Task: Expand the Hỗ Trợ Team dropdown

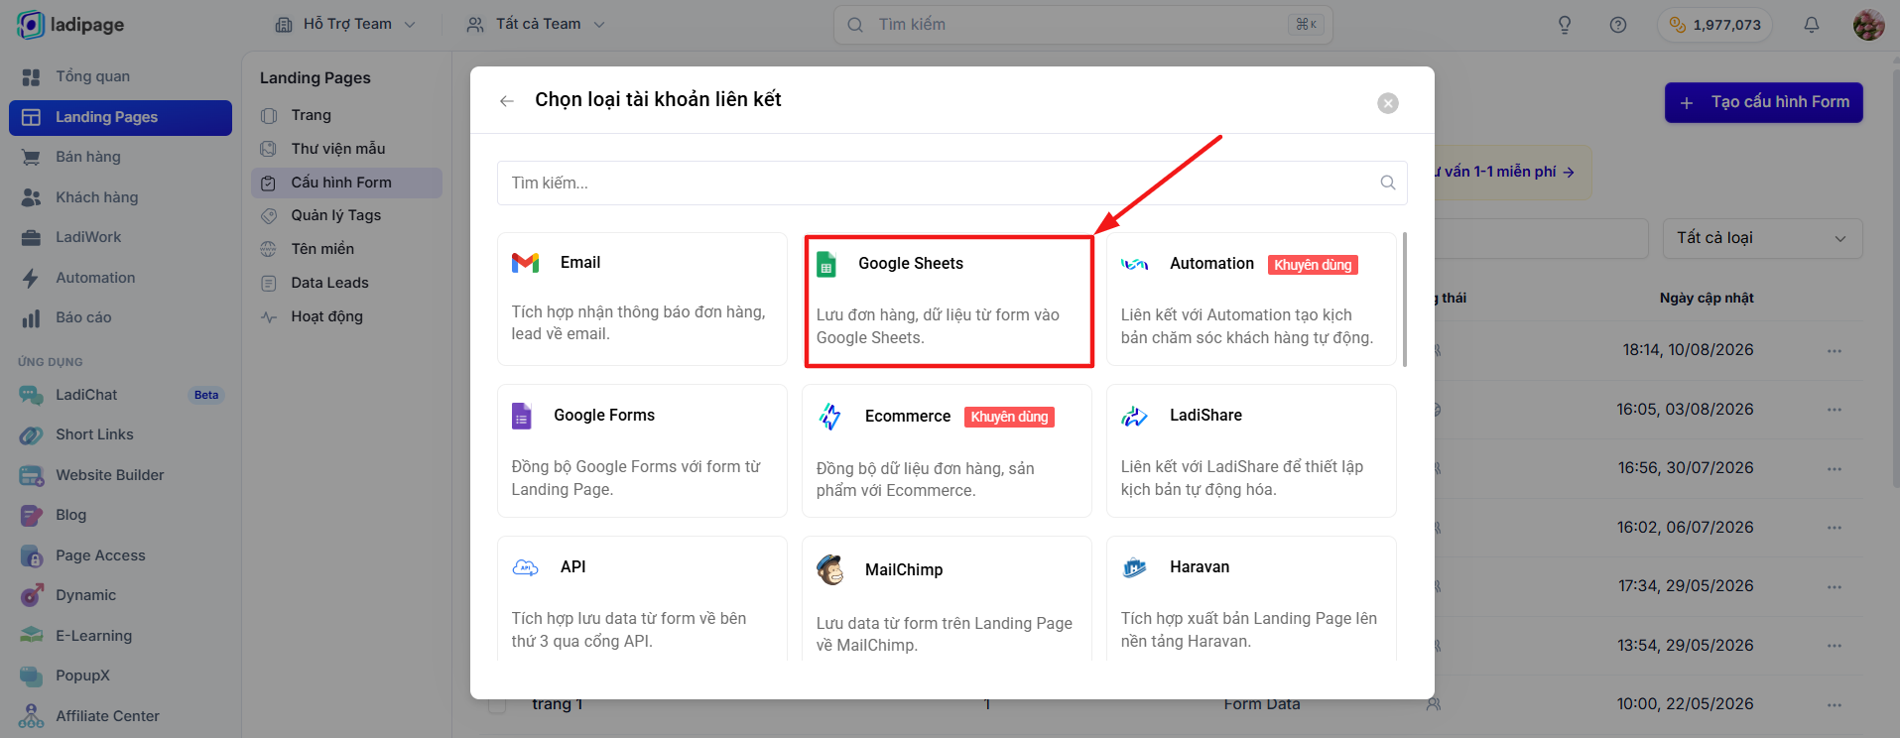Action: point(345,24)
